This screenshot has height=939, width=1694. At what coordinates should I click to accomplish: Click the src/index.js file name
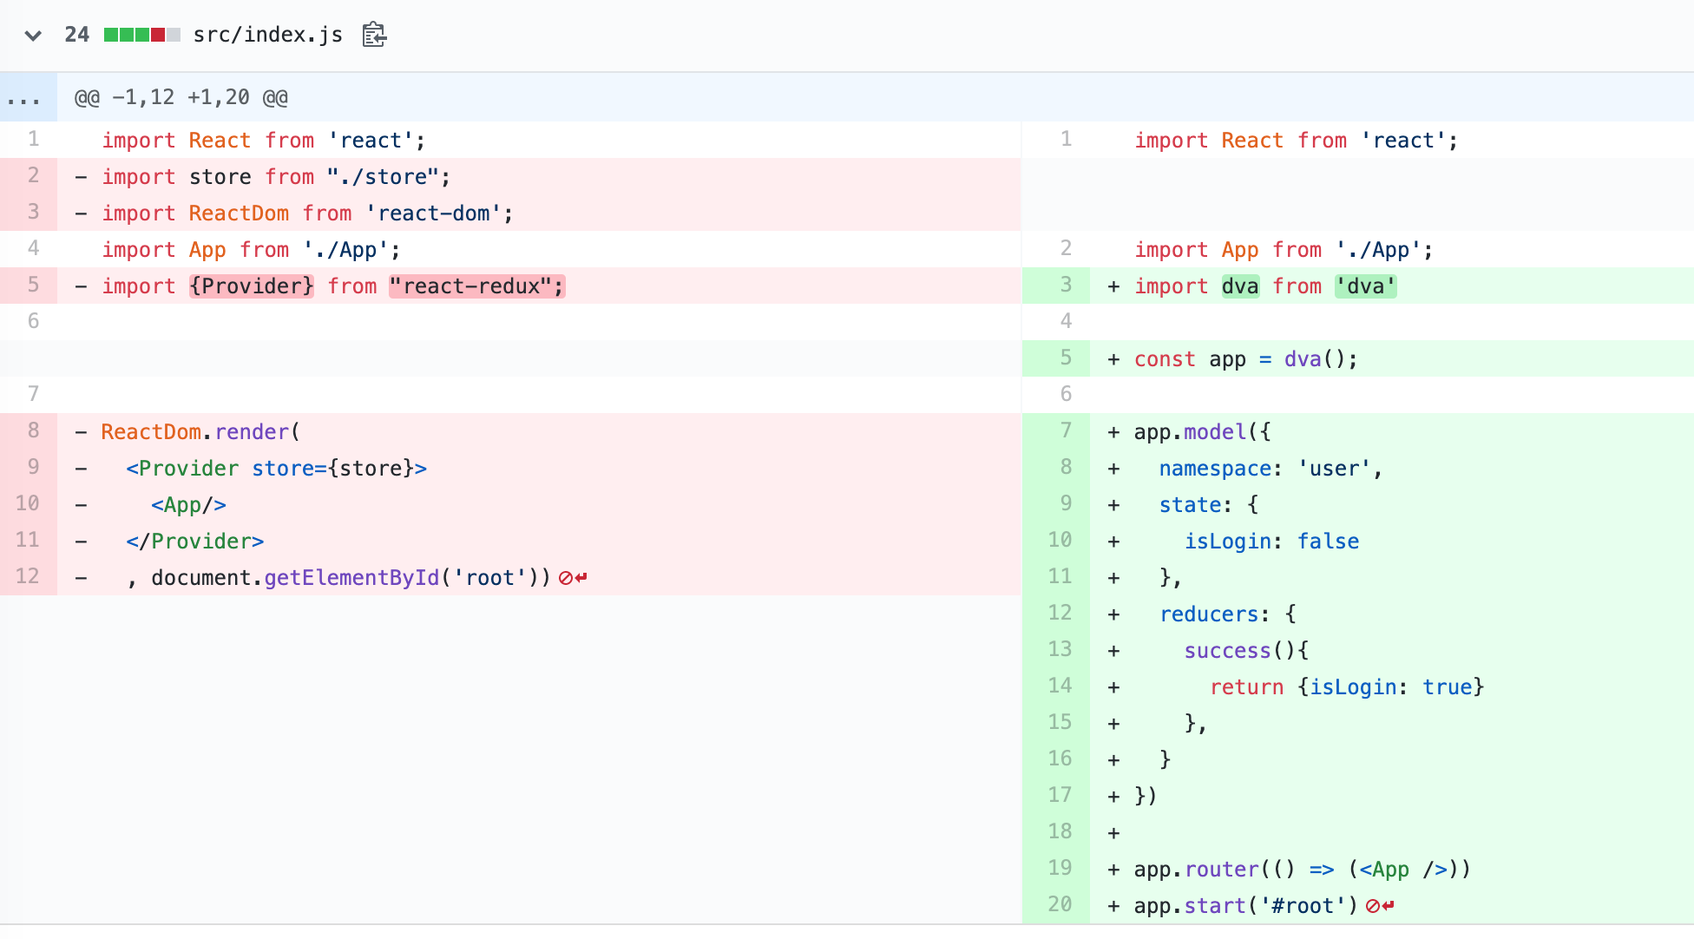click(x=267, y=35)
